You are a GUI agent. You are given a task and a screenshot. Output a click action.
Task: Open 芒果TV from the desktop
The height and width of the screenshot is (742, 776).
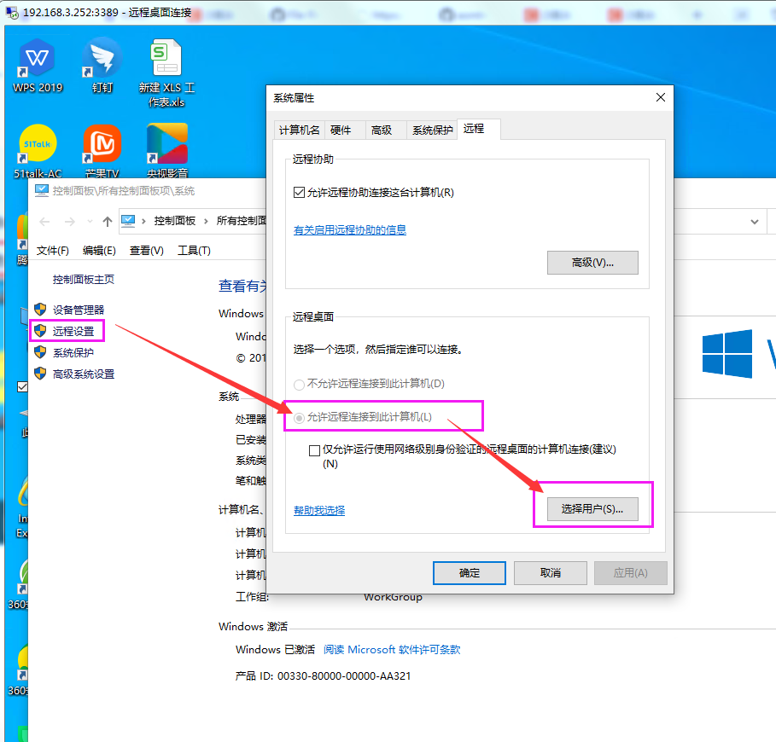pos(102,145)
